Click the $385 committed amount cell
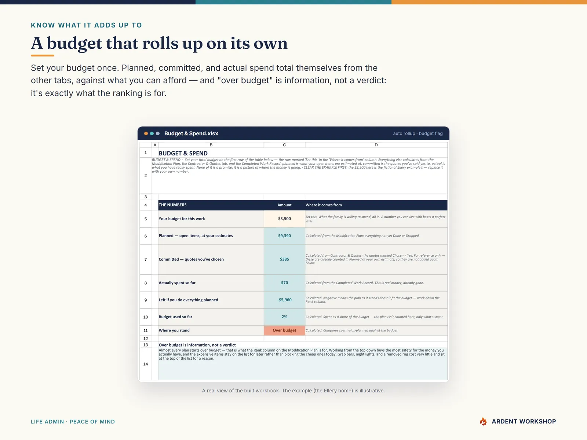 (284, 259)
